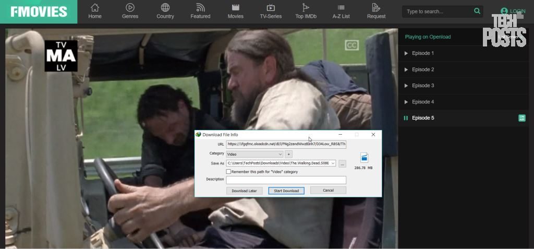This screenshot has width=534, height=249.
Task: Check 'Remember this path for Video category'
Action: coord(228,172)
